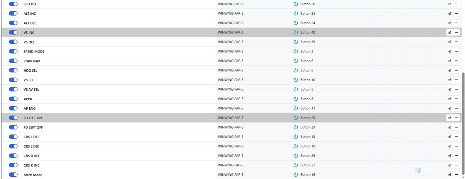This screenshot has width=465, height=179.
Task: Show more actions for VNAV SEL
Action: [456, 90]
